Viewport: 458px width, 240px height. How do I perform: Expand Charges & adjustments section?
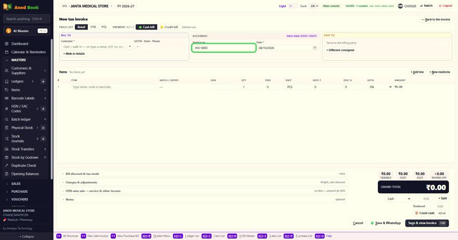(x=203, y=182)
